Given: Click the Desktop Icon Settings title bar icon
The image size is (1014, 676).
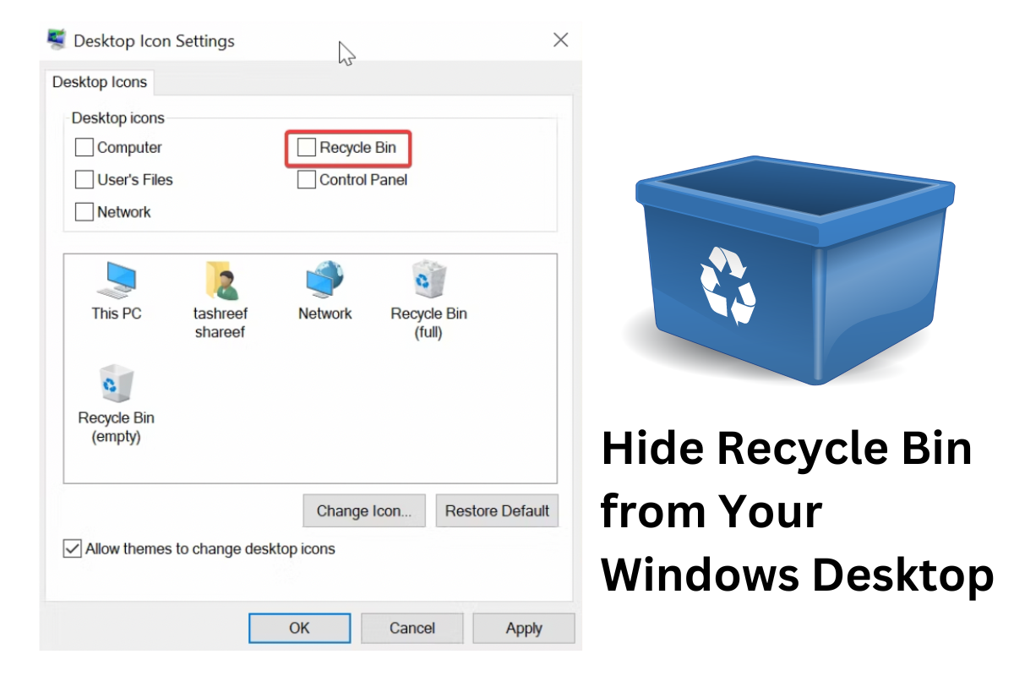Looking at the screenshot, I should [57, 41].
